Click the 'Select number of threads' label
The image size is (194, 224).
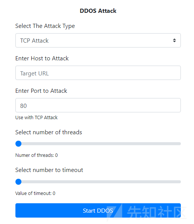tap(48, 132)
